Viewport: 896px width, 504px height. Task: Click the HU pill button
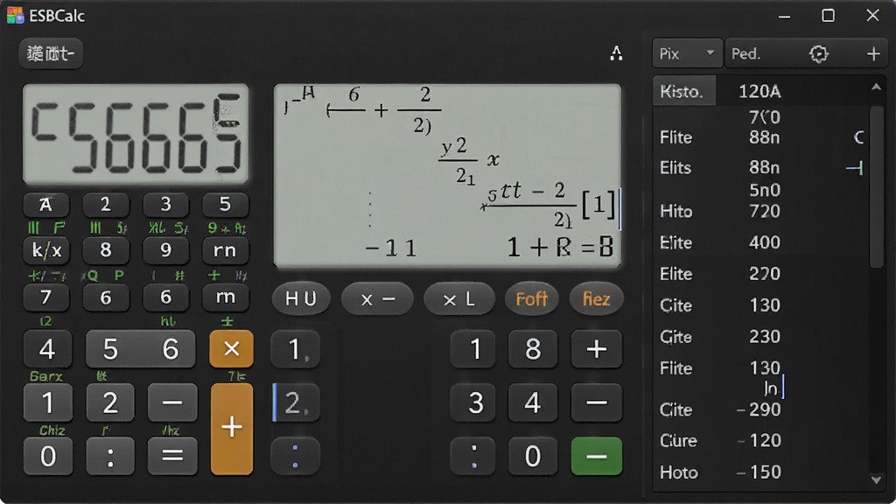(301, 299)
